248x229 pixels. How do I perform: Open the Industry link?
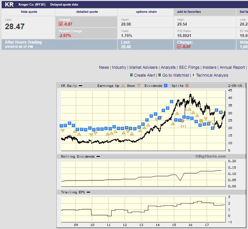pos(119,67)
